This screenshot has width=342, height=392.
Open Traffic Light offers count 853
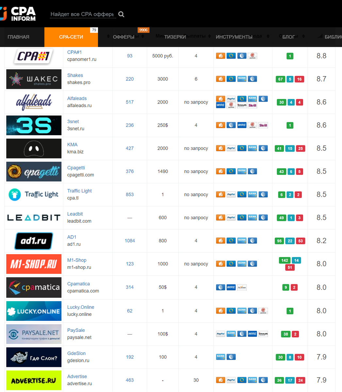130,194
